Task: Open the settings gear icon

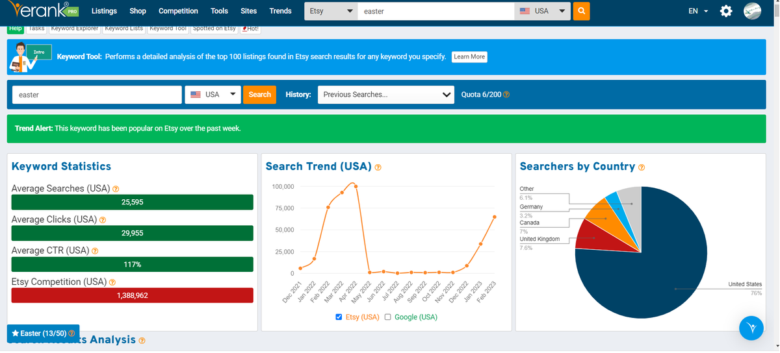Action: (726, 12)
